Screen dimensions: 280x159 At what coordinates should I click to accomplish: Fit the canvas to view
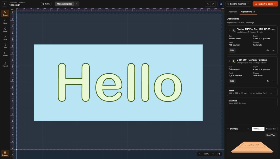(219, 154)
